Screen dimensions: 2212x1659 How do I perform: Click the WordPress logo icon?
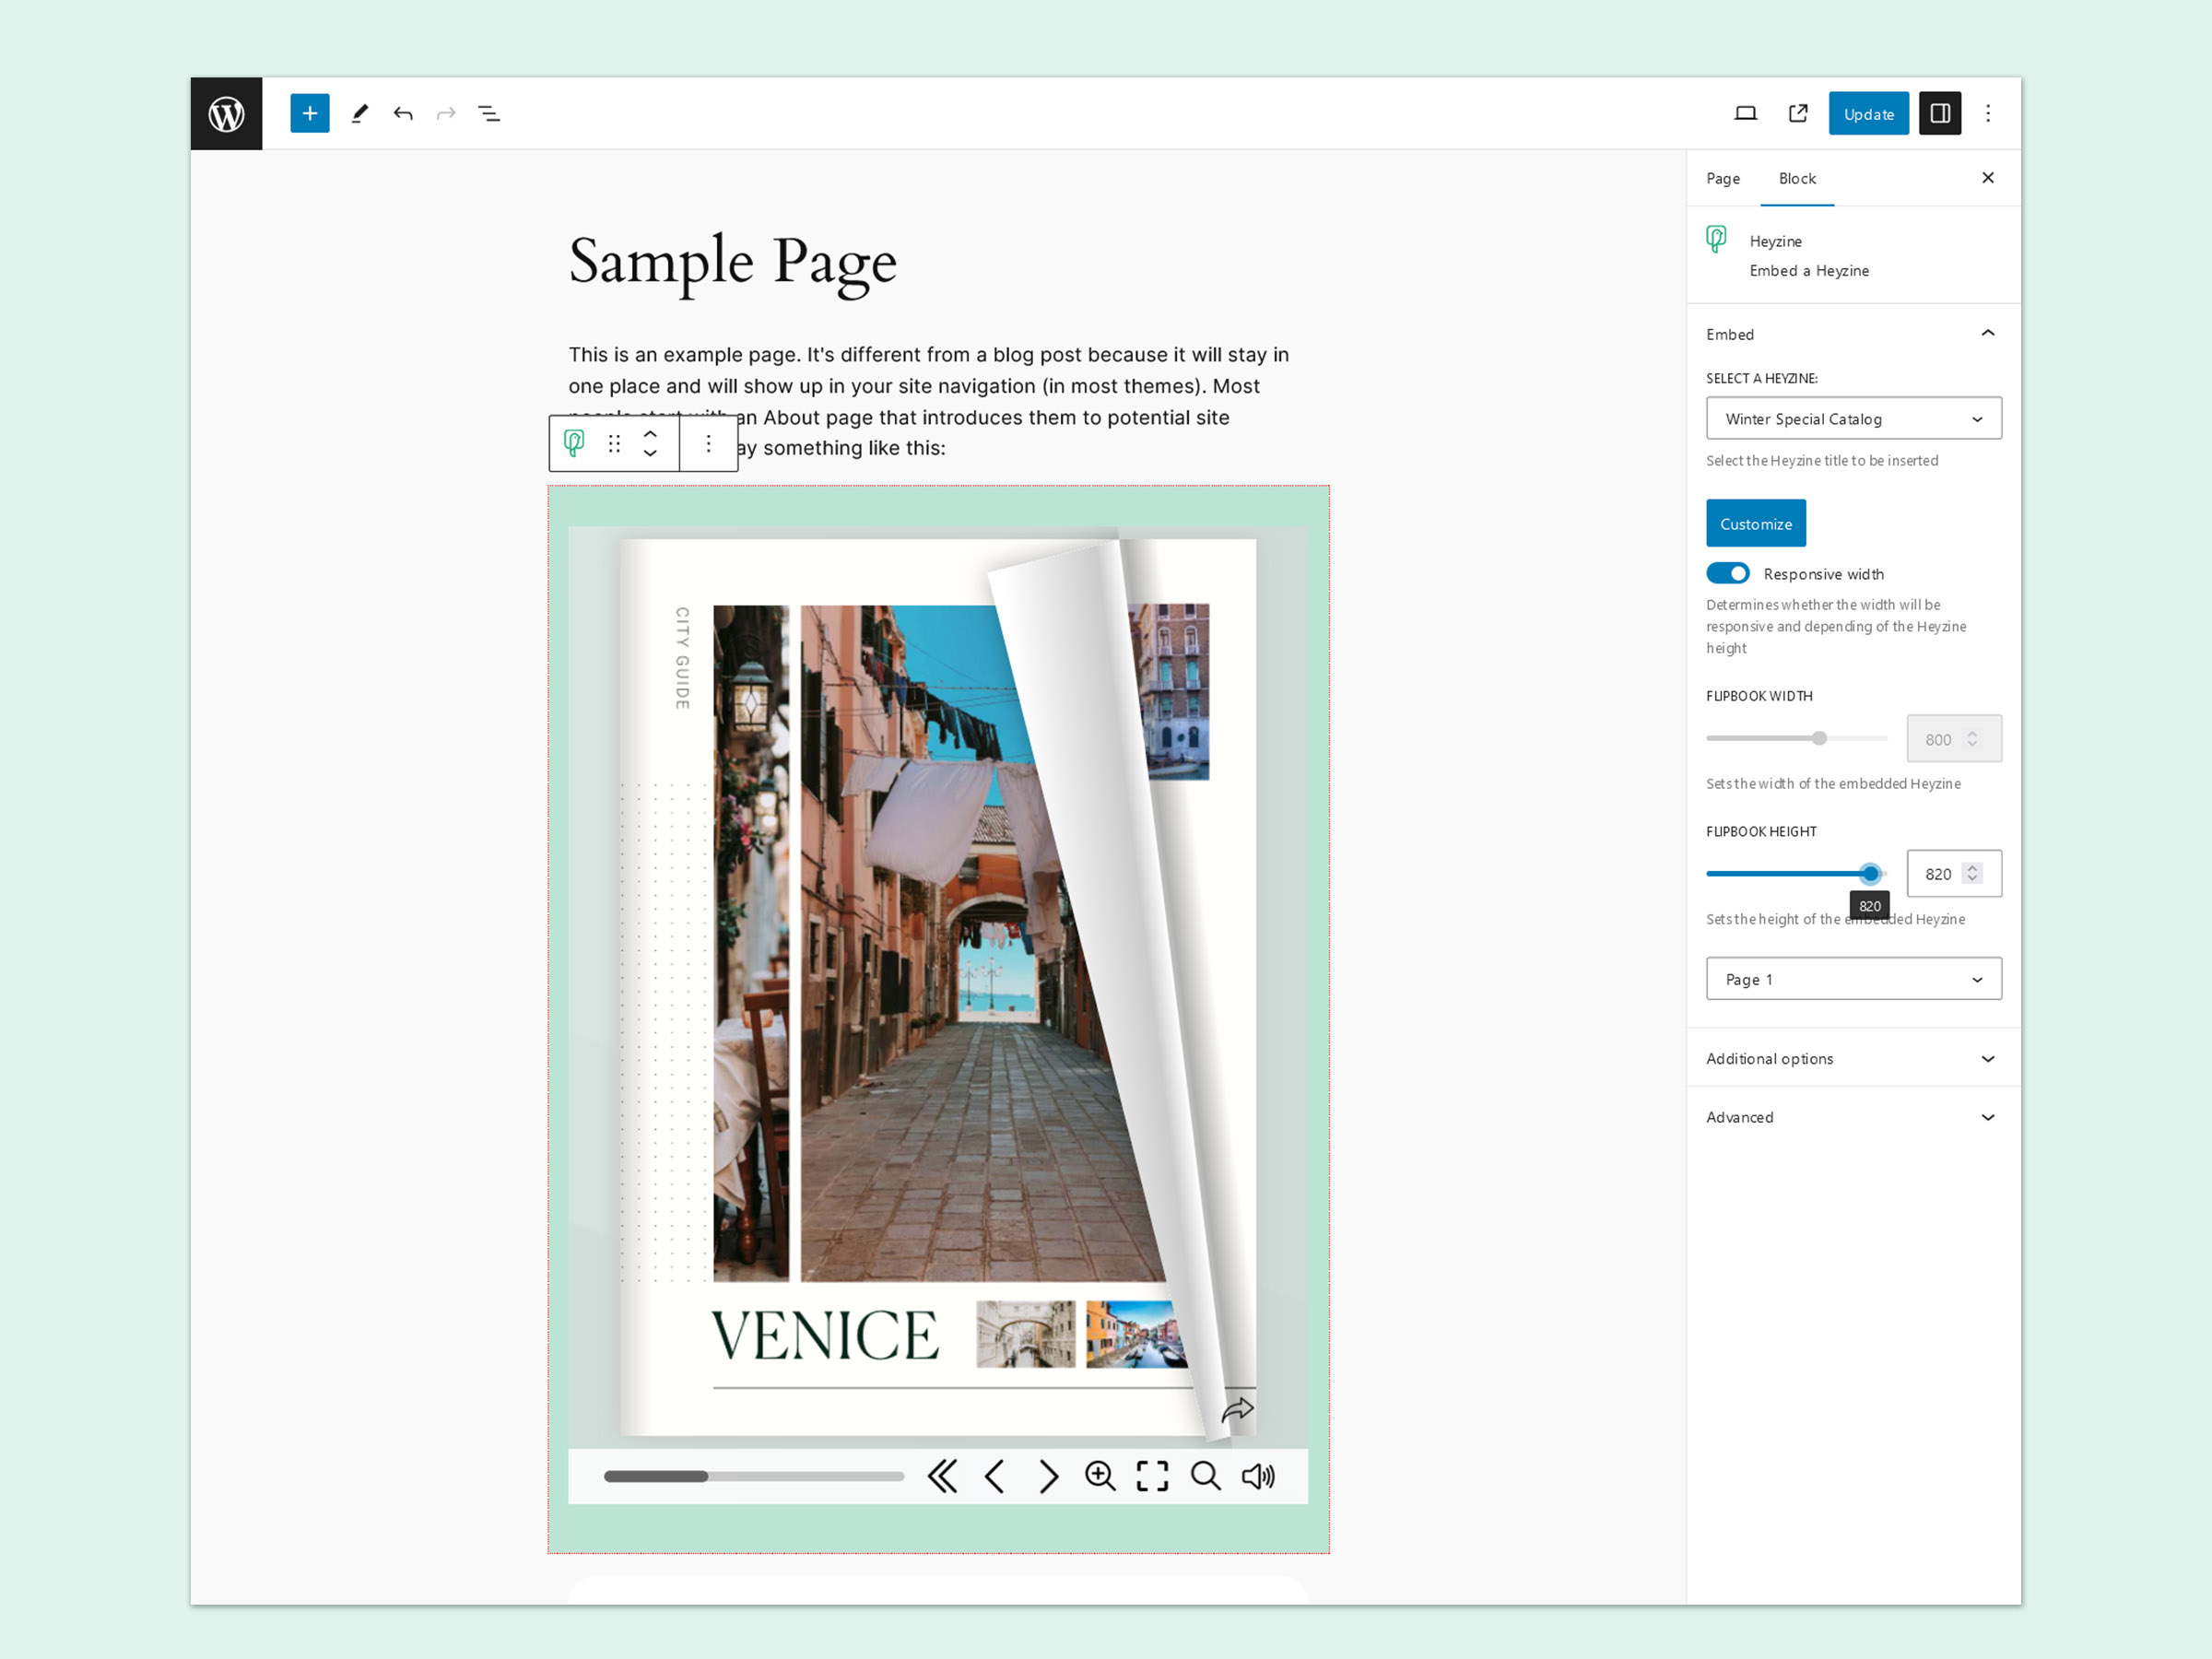(x=226, y=114)
